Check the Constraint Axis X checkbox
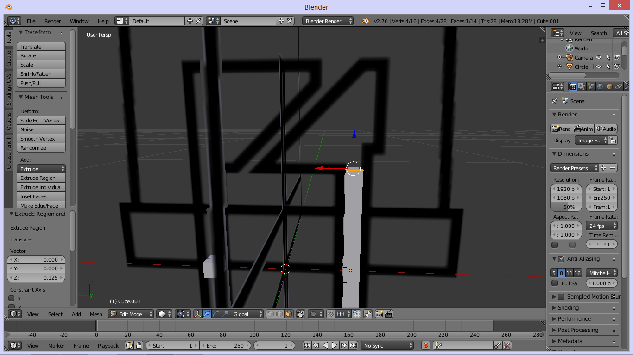The image size is (633, 355). click(12, 299)
